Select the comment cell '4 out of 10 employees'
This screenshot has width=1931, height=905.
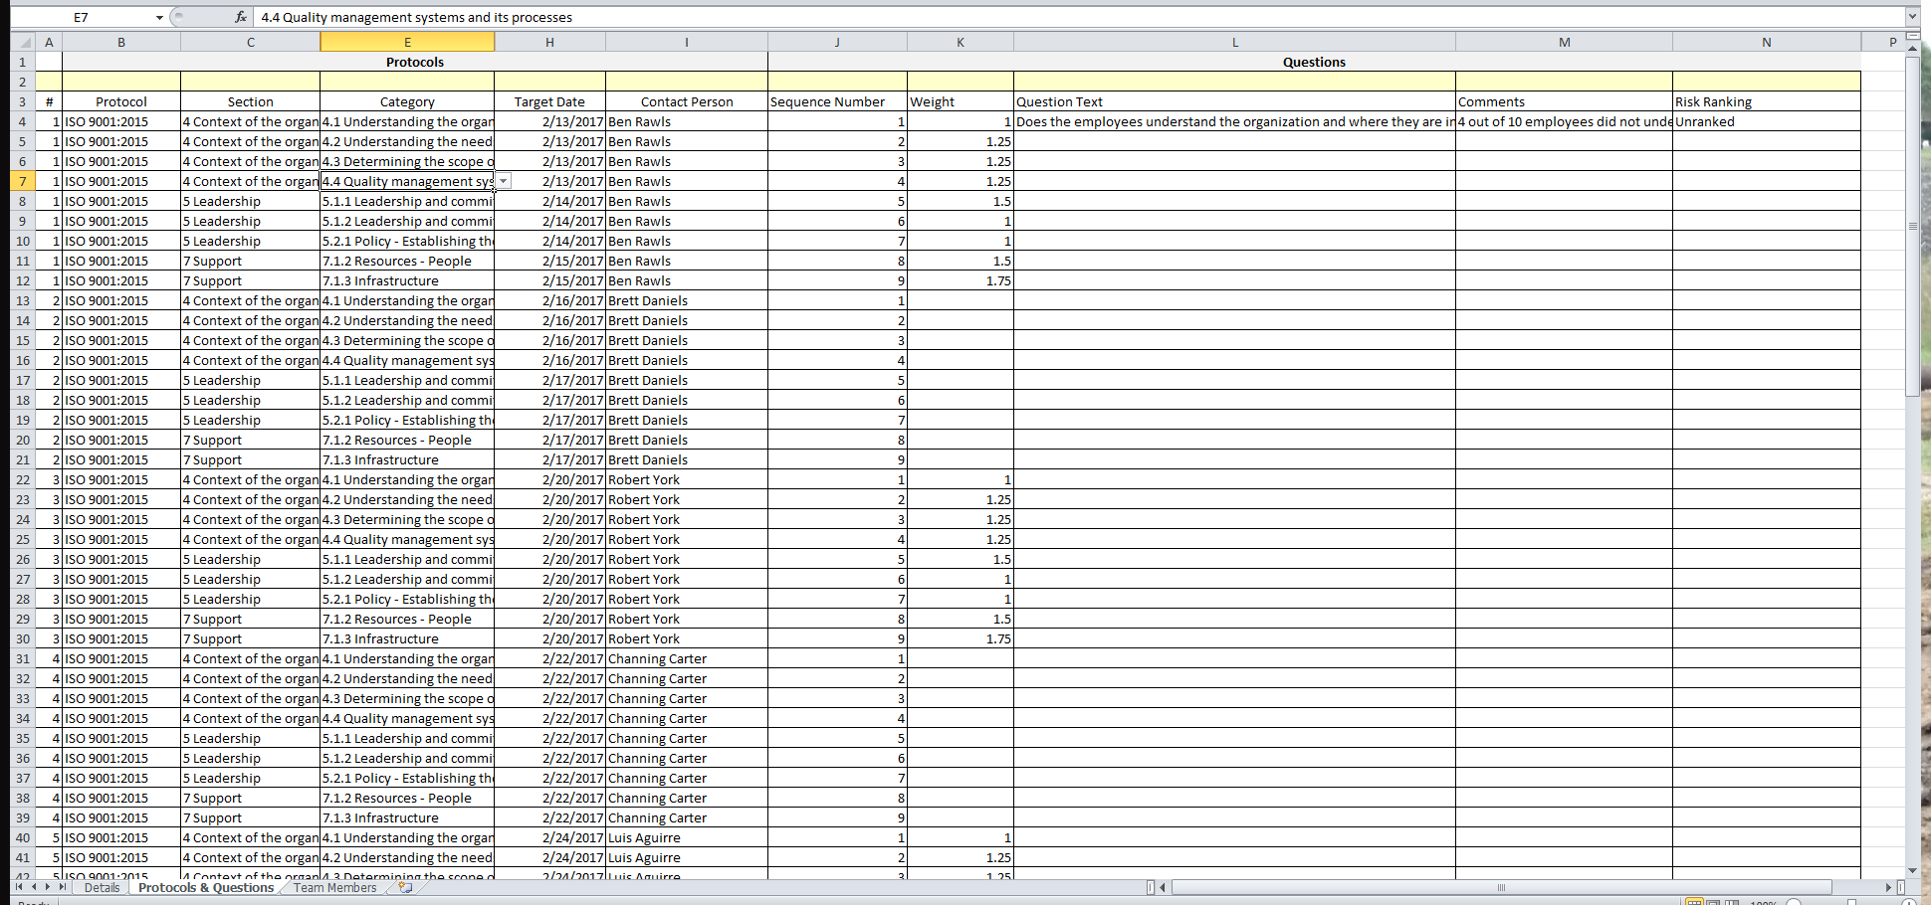click(1565, 121)
